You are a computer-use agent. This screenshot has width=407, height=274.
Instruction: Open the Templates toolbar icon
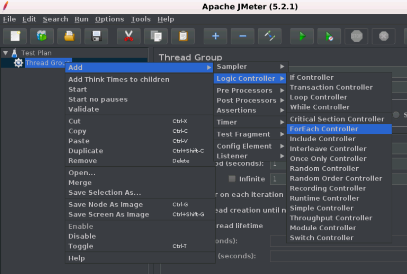(x=42, y=36)
